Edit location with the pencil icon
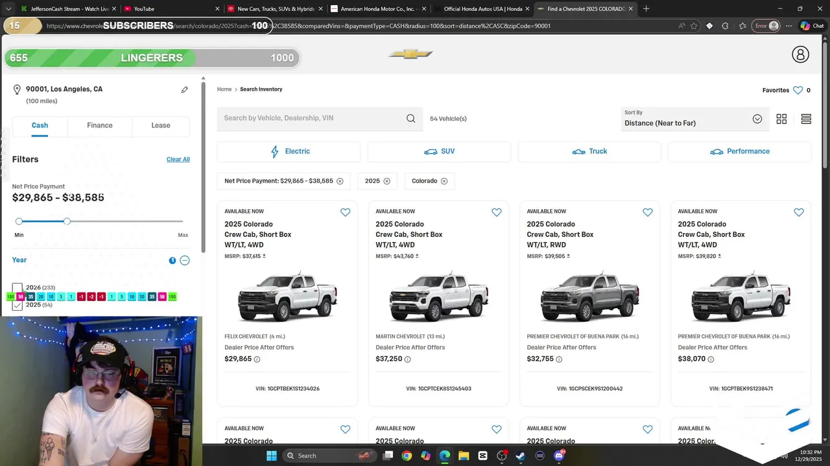Screen dimensions: 830x466 click(x=185, y=90)
